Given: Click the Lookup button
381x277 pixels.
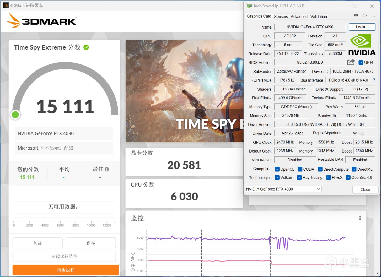Looking at the screenshot, I should [x=362, y=27].
